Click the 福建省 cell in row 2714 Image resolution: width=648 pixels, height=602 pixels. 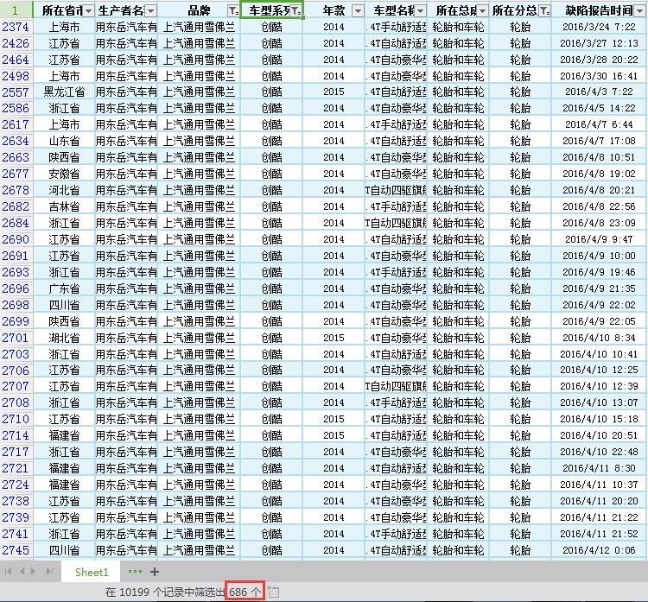64,435
